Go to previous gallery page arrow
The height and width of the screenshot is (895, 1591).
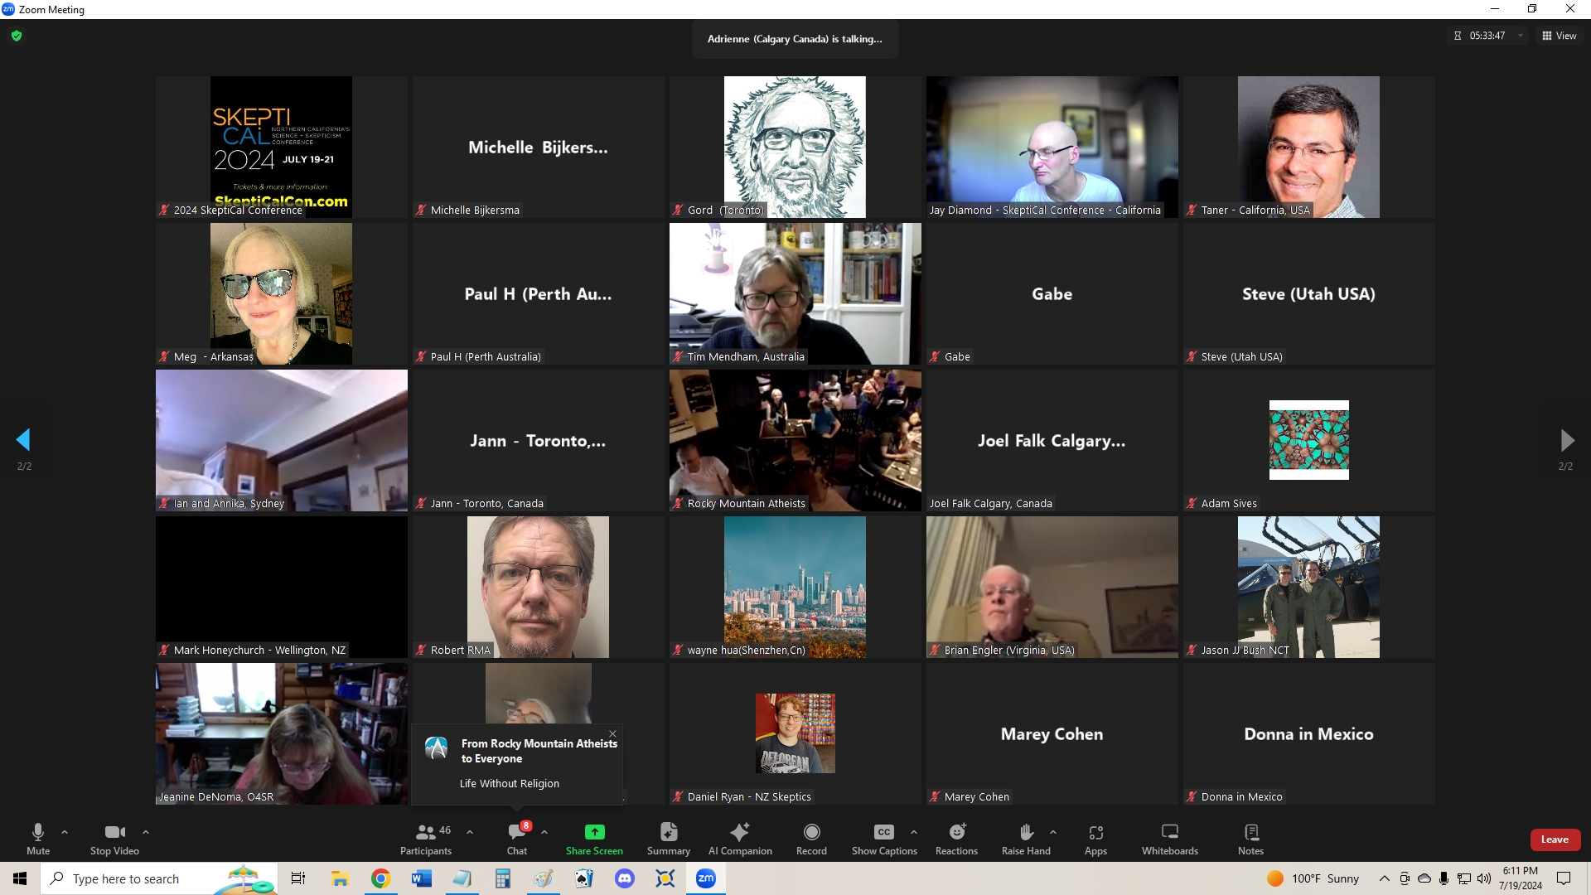coord(23,440)
